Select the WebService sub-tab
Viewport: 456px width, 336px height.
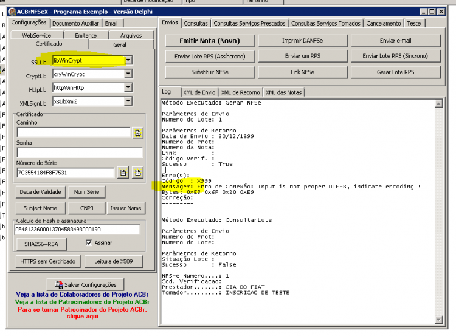click(x=36, y=35)
